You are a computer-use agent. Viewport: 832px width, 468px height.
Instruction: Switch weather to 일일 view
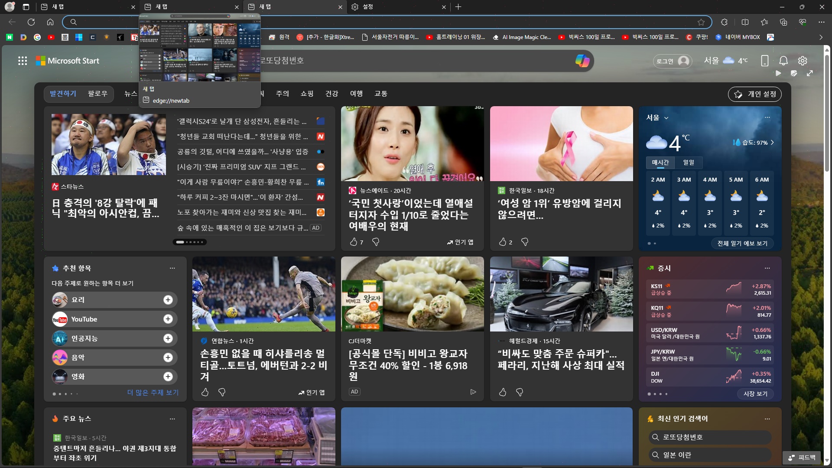pos(689,162)
